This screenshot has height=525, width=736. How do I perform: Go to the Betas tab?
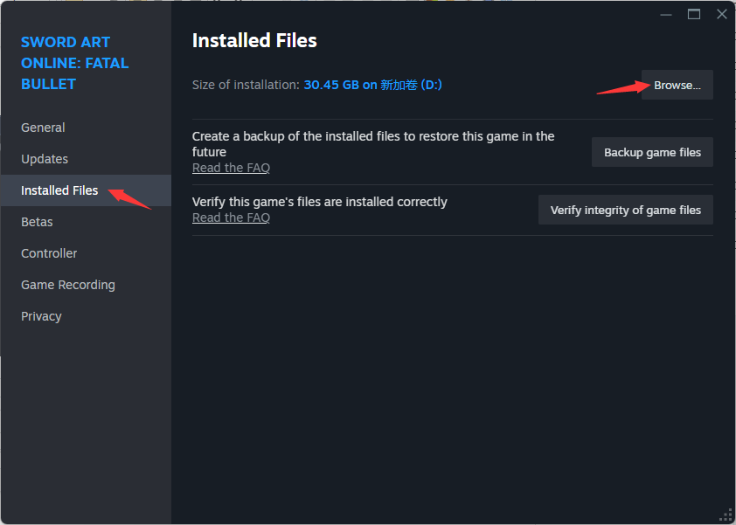[37, 222]
